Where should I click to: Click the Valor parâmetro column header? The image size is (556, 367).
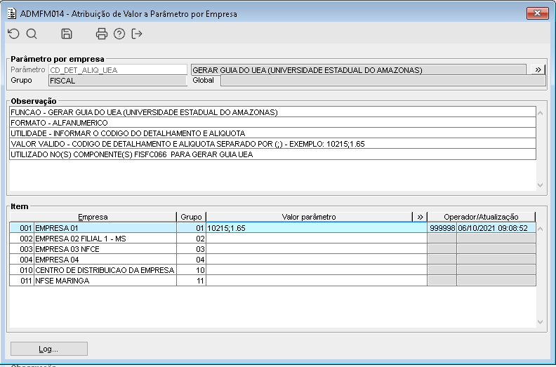point(309,217)
